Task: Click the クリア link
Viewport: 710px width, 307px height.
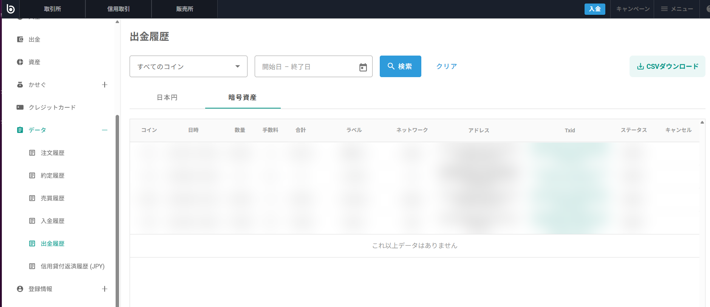Action: 447,67
